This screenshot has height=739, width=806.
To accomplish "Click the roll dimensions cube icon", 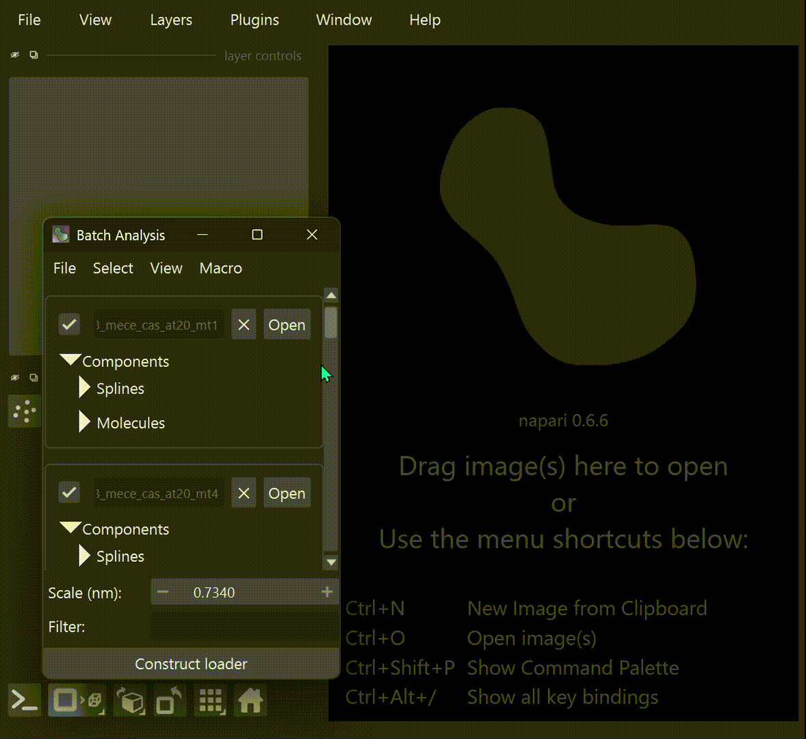I will click(131, 701).
